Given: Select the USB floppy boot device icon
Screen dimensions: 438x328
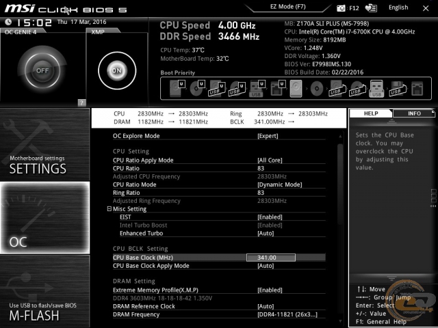Looking at the screenshot, I should click(x=397, y=88).
